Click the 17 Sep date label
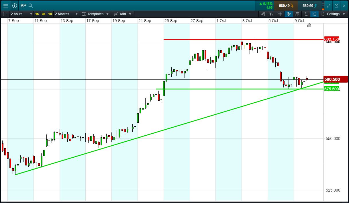This screenshot has height=203, width=349. [93, 21]
